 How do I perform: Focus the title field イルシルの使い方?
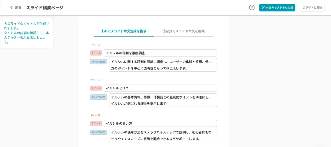pos(160,123)
